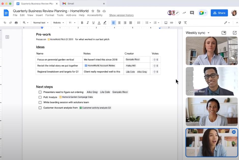Click the Bold formatting icon
Viewport: 239px width, 160px height.
pos(82,23)
